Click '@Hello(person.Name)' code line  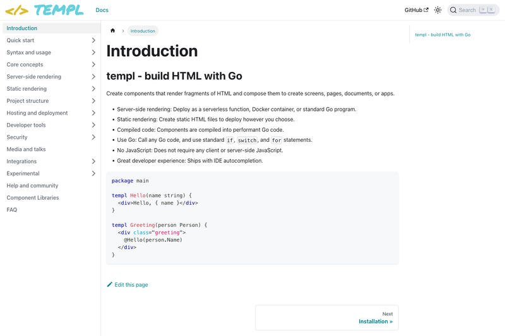point(153,240)
